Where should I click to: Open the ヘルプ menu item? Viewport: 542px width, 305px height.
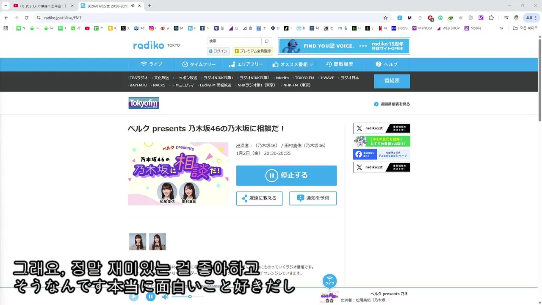387,64
